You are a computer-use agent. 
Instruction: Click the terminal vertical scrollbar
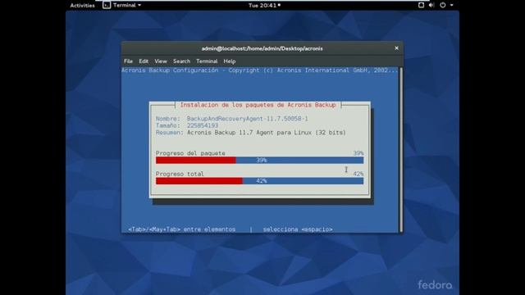[x=401, y=149]
